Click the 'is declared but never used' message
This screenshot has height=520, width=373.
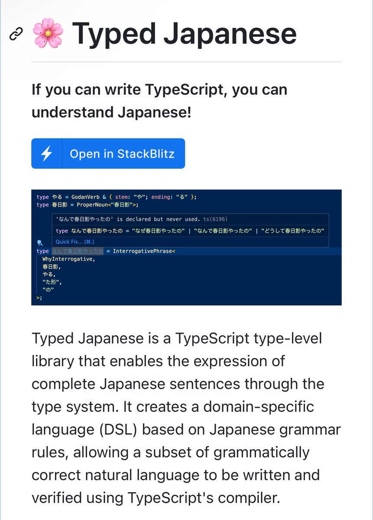click(141, 219)
